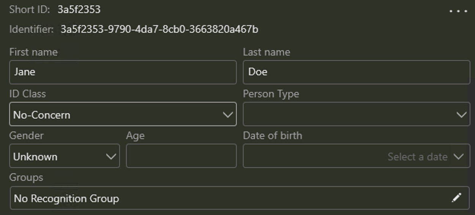Click the Short ID value 3a5f2353
This screenshot has height=215, width=475.
pyautogui.click(x=79, y=9)
